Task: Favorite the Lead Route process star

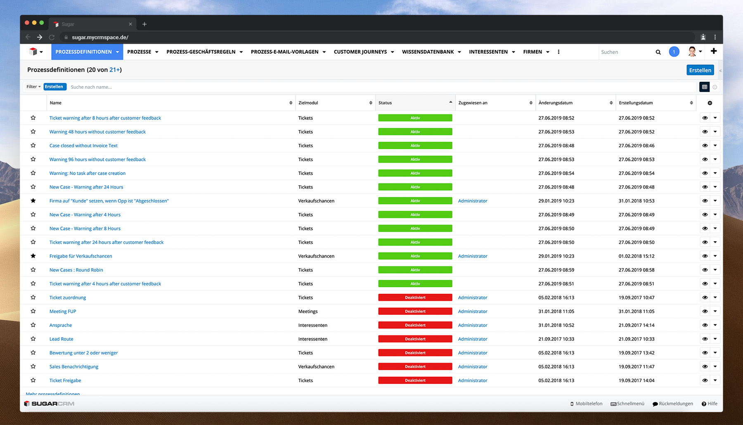Action: (33, 339)
